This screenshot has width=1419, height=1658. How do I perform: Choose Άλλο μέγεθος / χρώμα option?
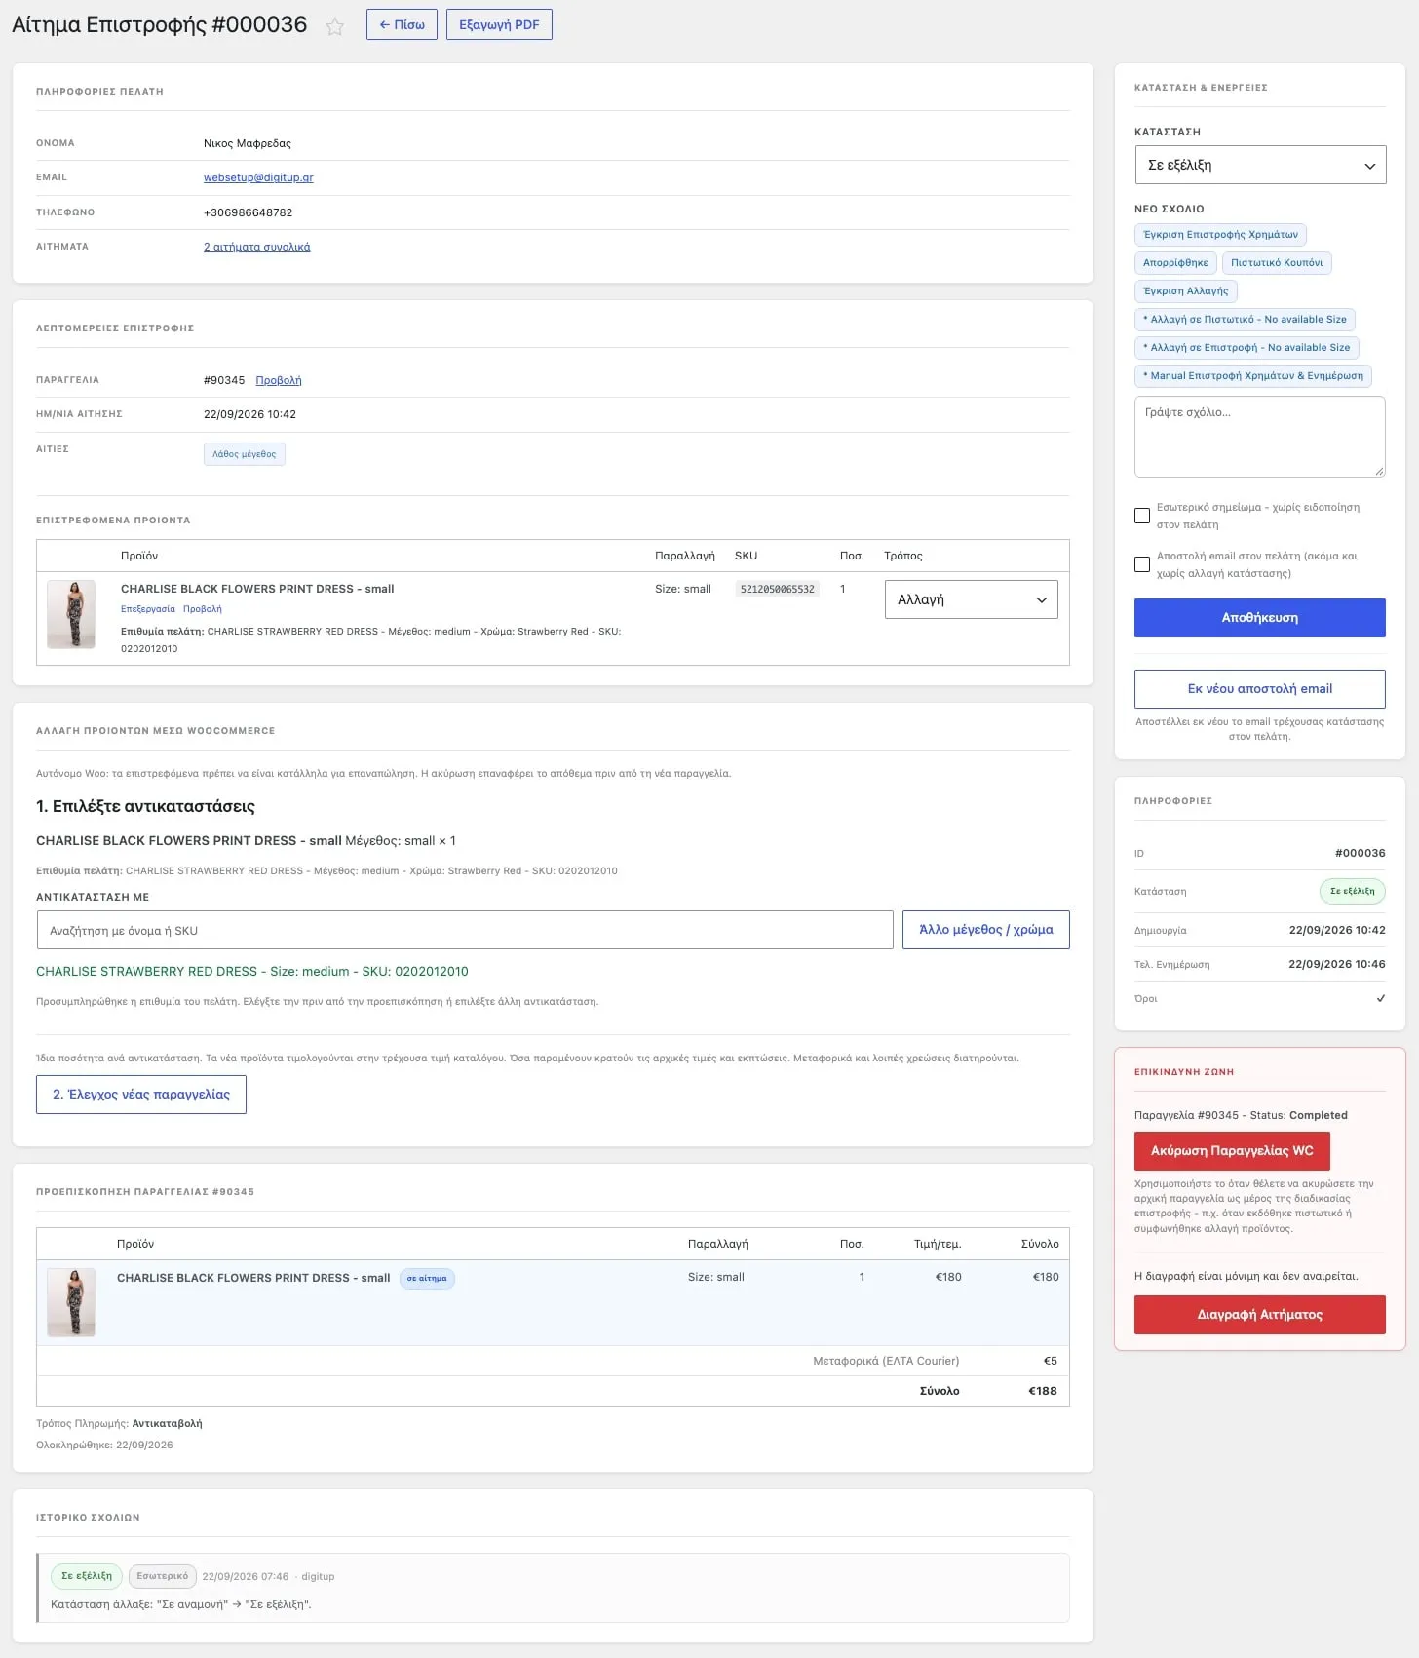point(986,930)
